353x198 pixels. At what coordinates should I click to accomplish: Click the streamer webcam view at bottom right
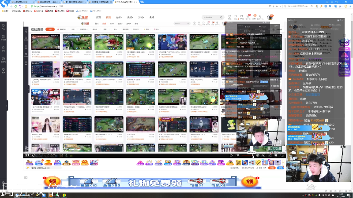(319, 163)
